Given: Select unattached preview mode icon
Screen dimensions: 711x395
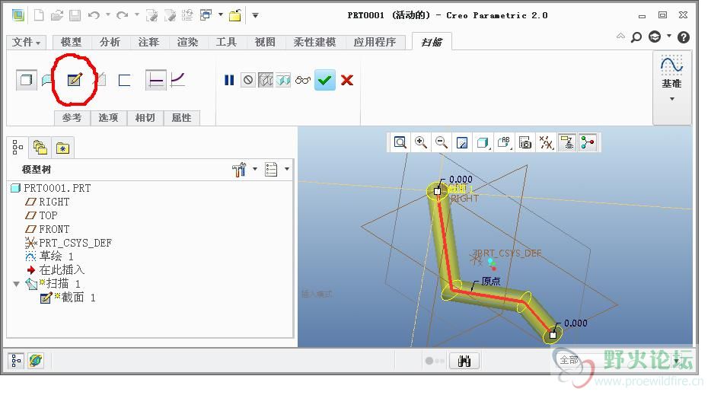Looking at the screenshot, I should click(x=266, y=80).
